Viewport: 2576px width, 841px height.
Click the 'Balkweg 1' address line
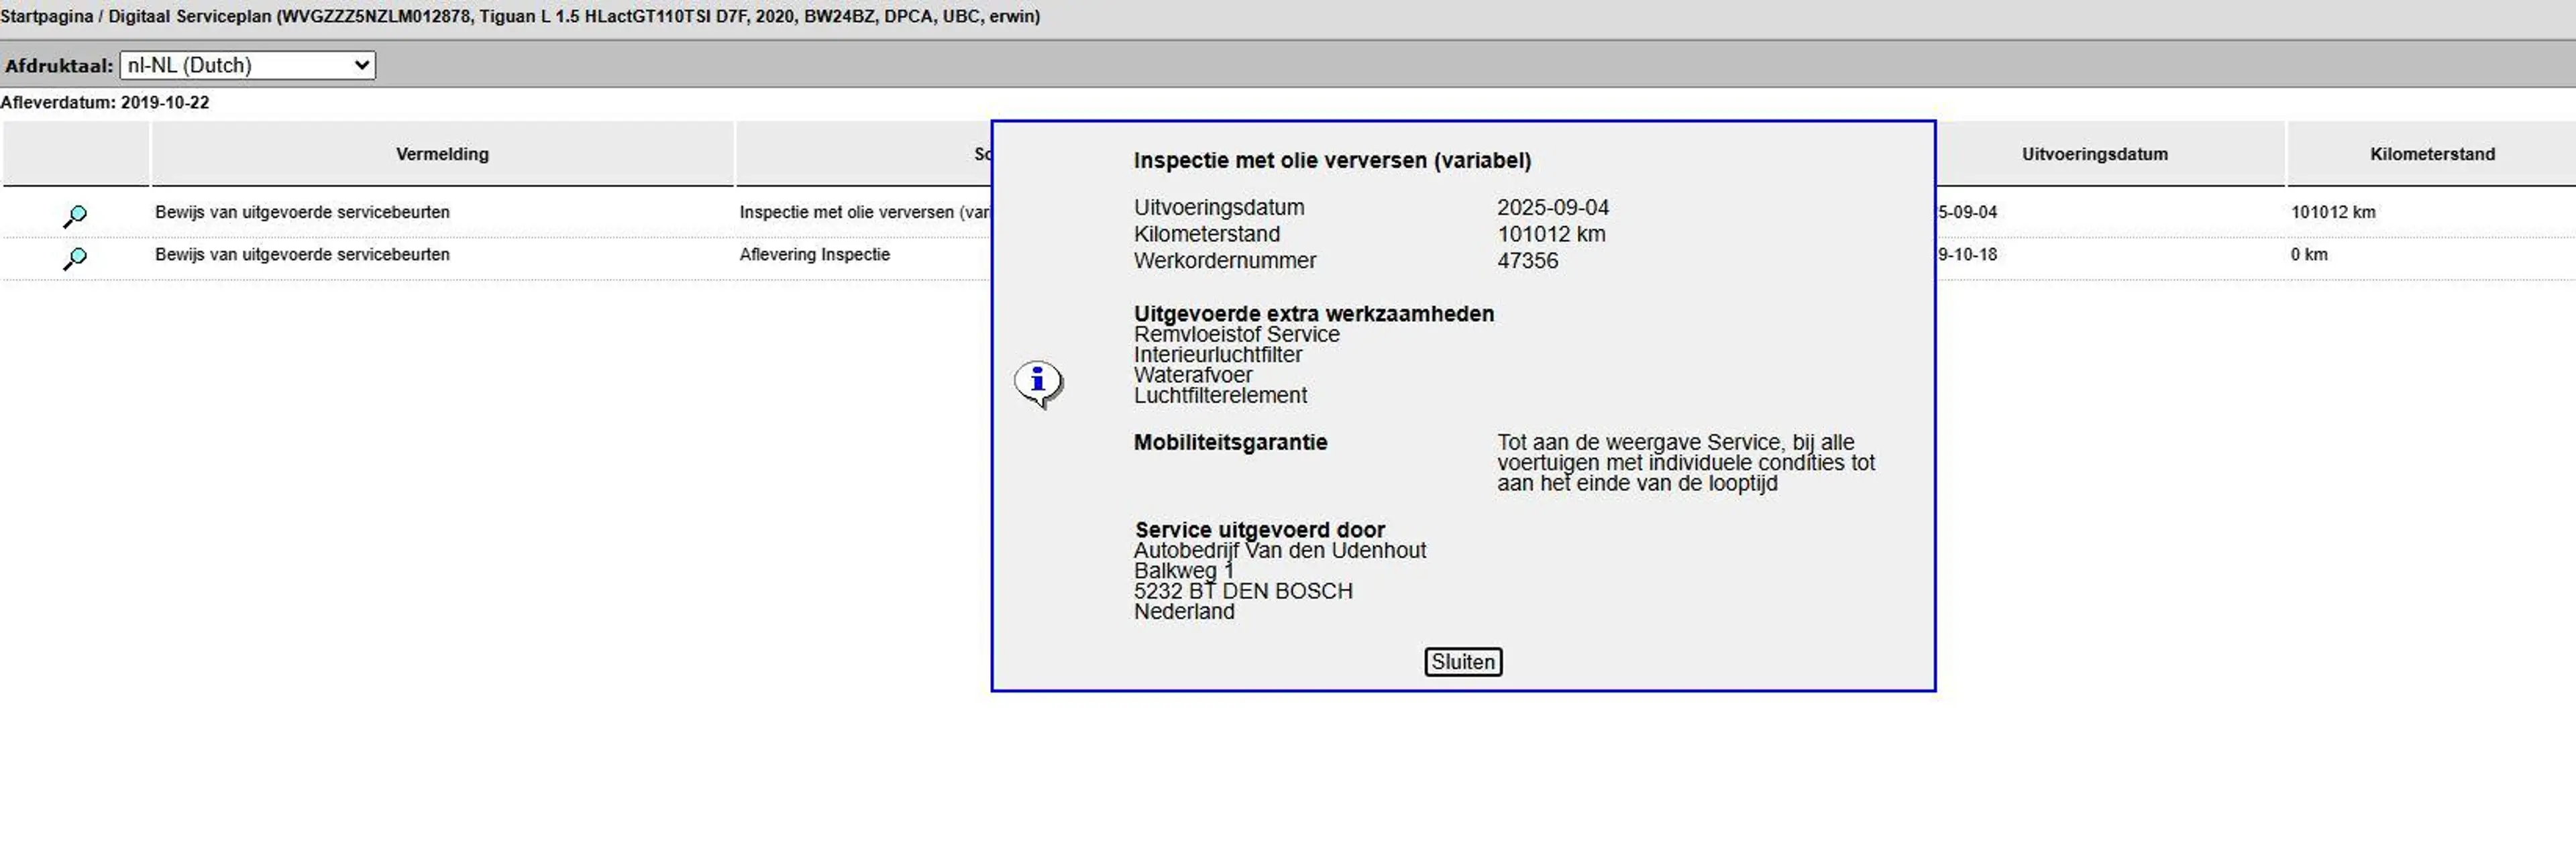(1183, 570)
